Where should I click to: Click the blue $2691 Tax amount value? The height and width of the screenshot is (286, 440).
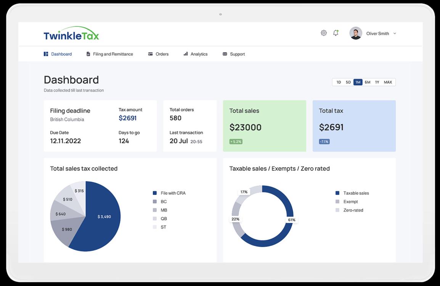point(128,118)
